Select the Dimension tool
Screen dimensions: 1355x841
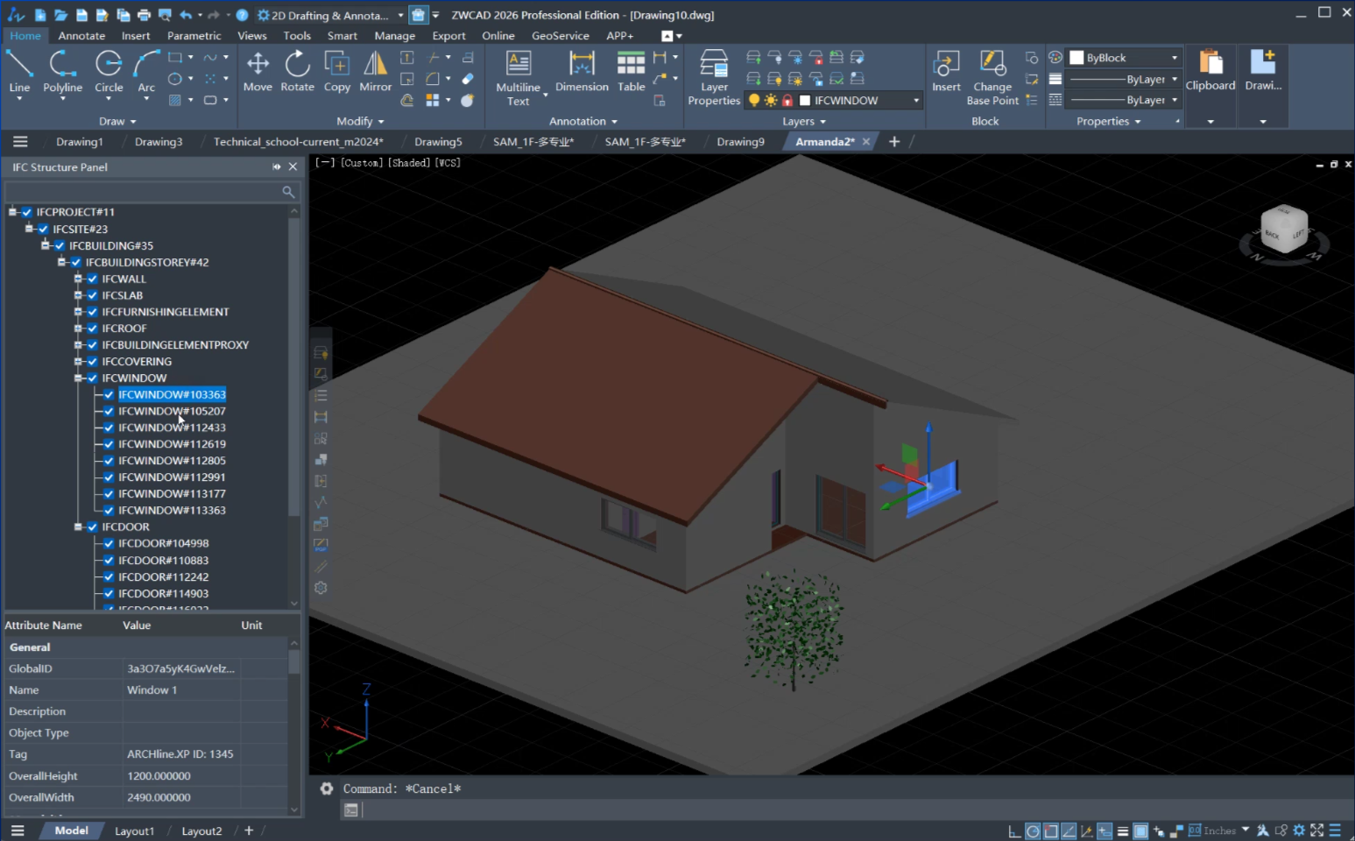[582, 70]
